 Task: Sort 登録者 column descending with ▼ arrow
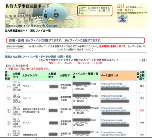coord(52,77)
